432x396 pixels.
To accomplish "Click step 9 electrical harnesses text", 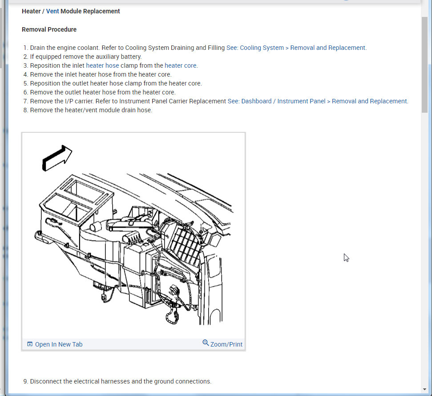I will [121, 381].
